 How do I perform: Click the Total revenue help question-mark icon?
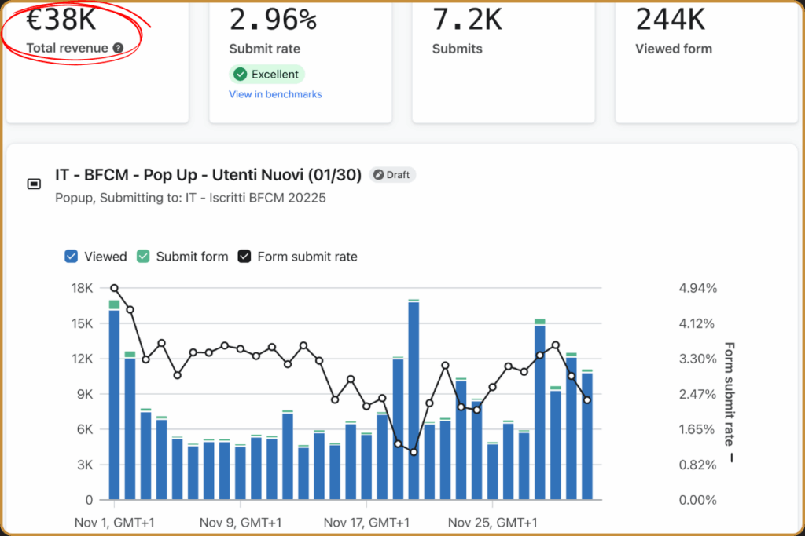(x=118, y=48)
